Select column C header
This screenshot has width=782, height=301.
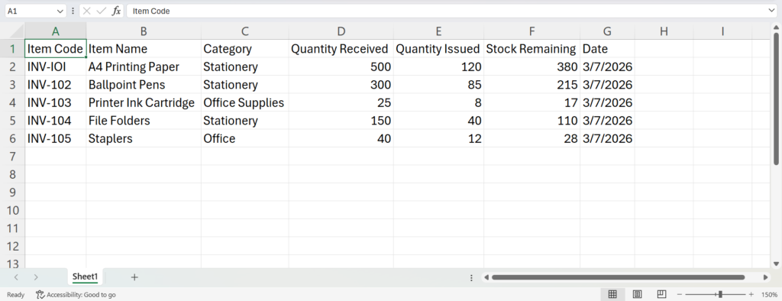[245, 31]
